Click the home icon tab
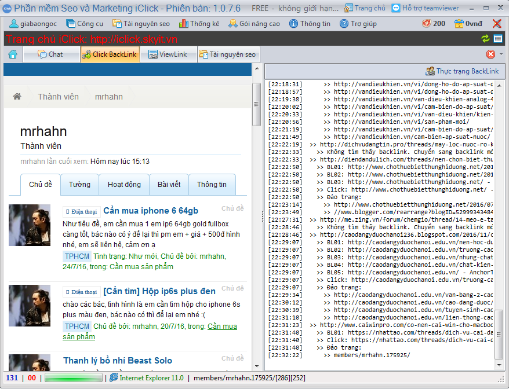Viewport: 509px width, 389px height. 13,54
